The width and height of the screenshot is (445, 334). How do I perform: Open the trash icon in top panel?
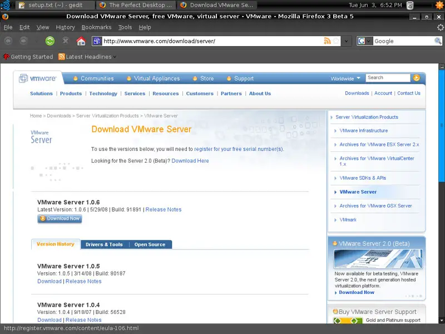(x=410, y=5)
